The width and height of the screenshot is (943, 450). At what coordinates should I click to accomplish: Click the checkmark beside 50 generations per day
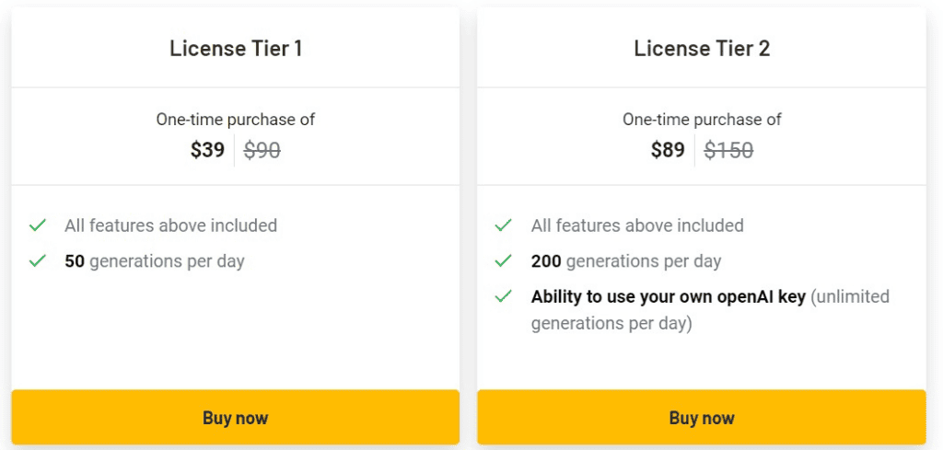[x=38, y=260]
